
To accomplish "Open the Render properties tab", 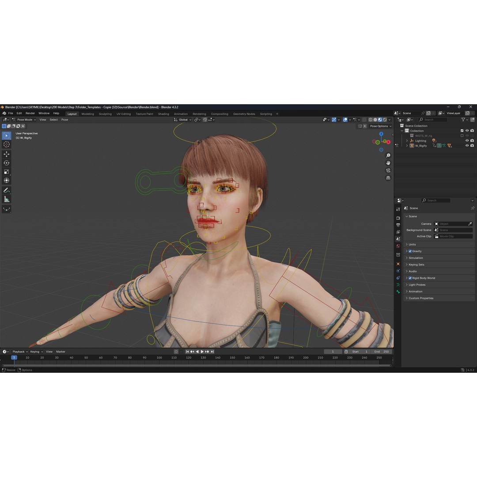I will (398, 218).
